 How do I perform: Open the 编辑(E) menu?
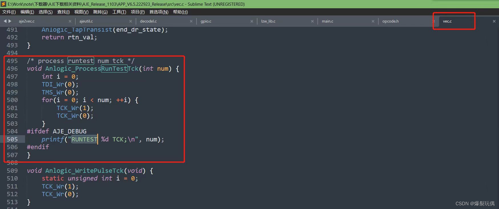click(27, 12)
